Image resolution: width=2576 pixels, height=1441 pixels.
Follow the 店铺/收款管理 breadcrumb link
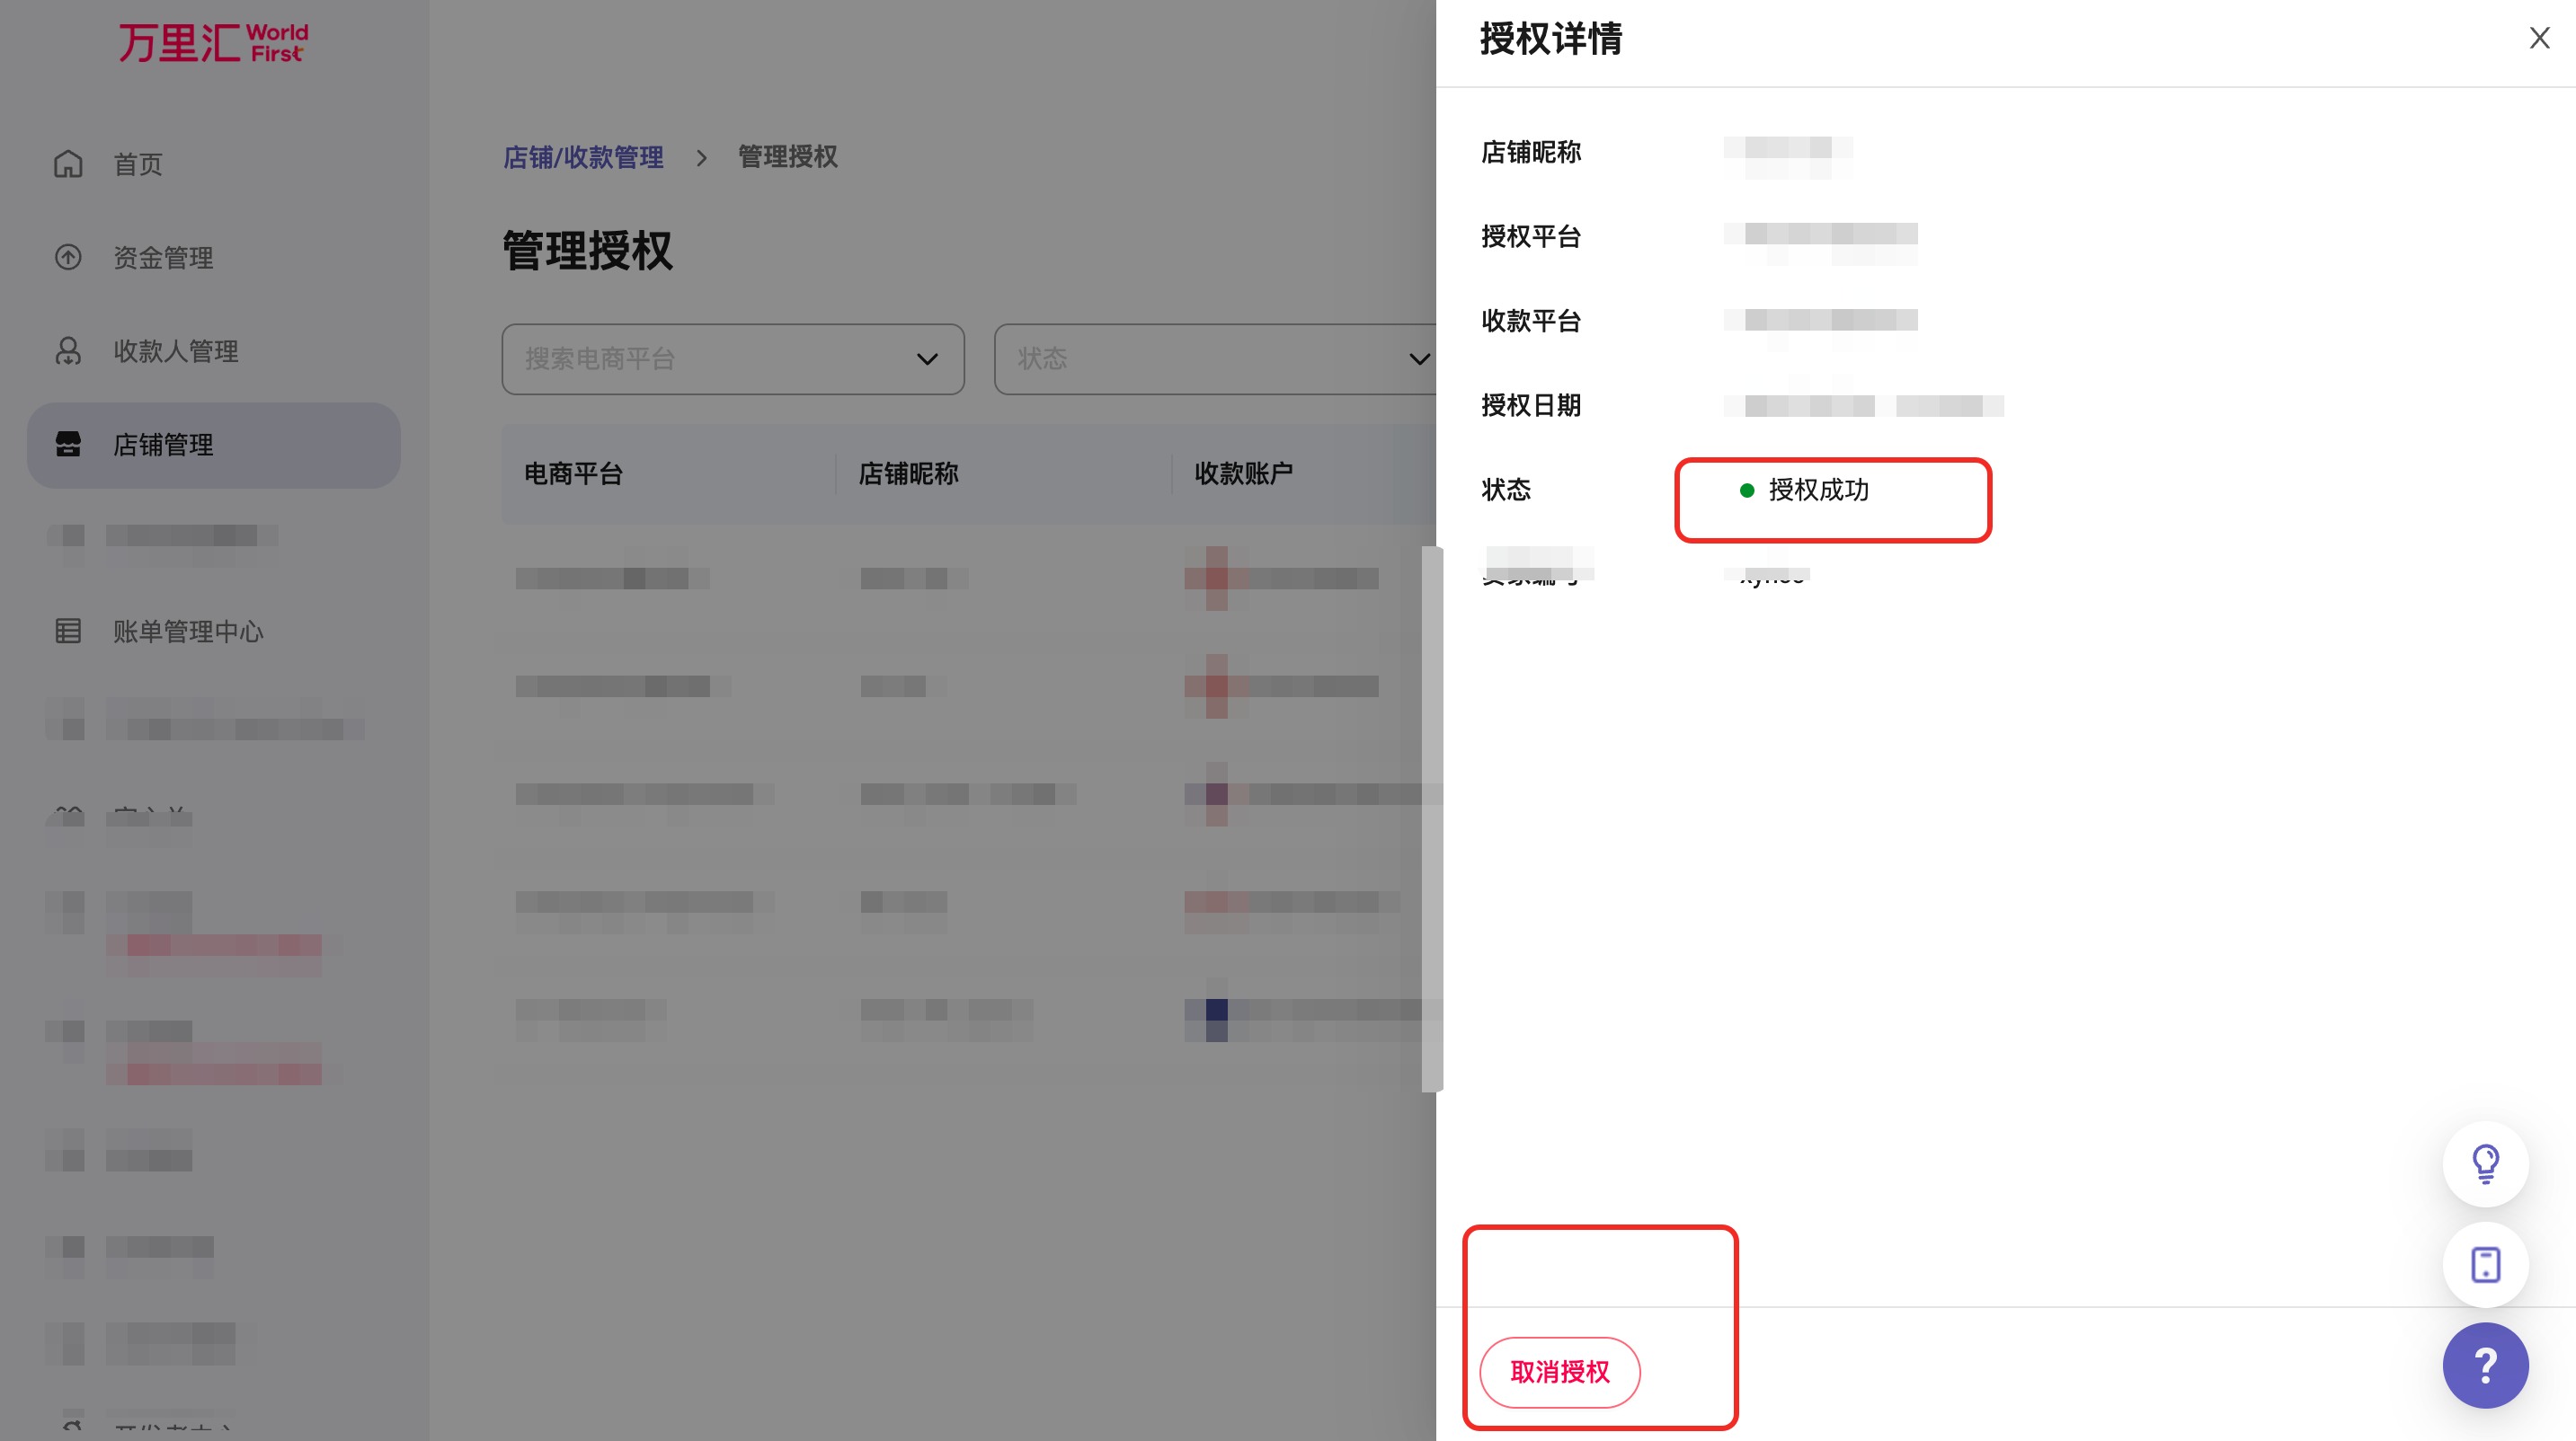point(583,157)
